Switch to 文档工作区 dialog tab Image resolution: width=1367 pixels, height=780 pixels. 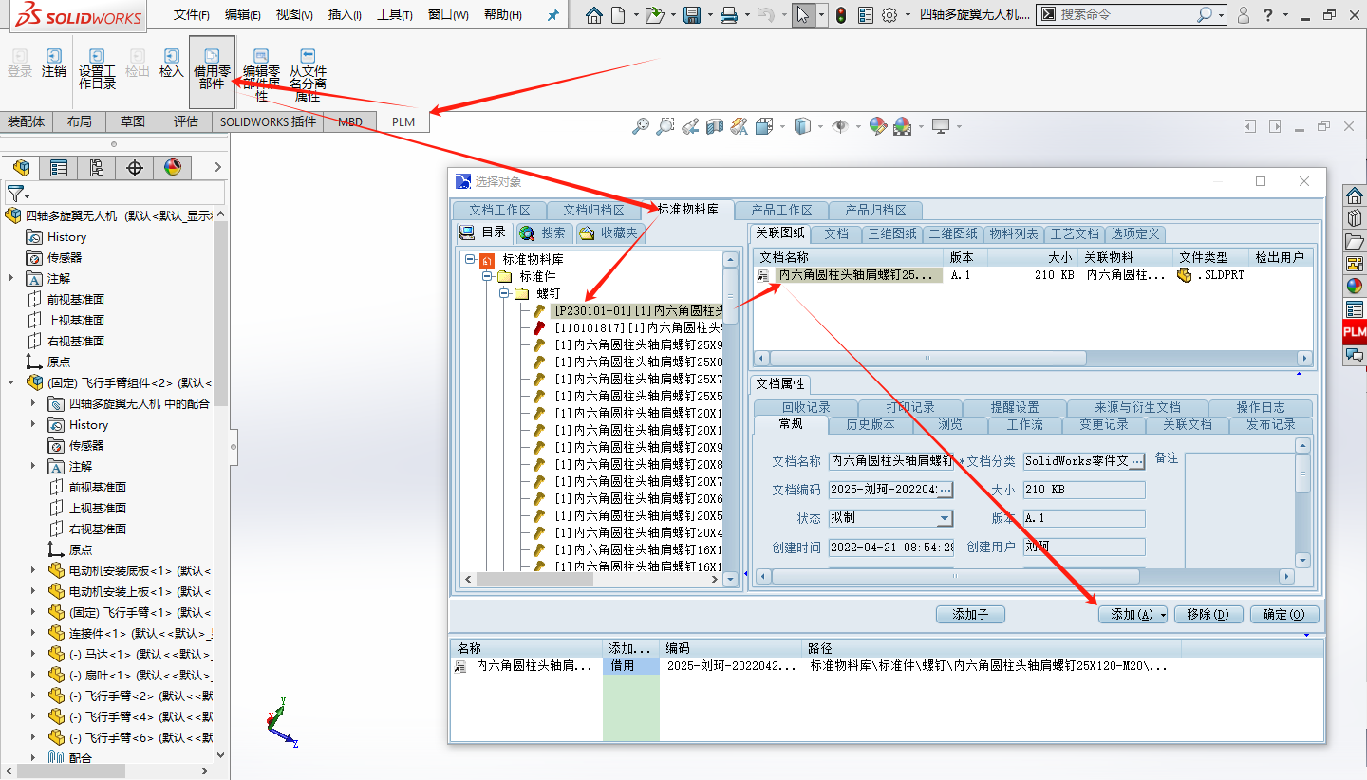coord(498,210)
